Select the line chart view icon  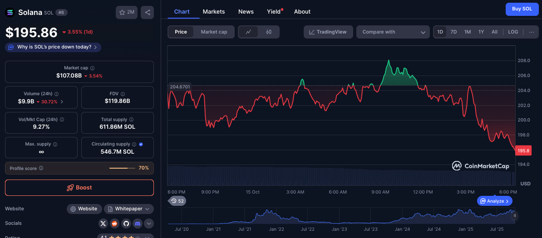coord(248,32)
